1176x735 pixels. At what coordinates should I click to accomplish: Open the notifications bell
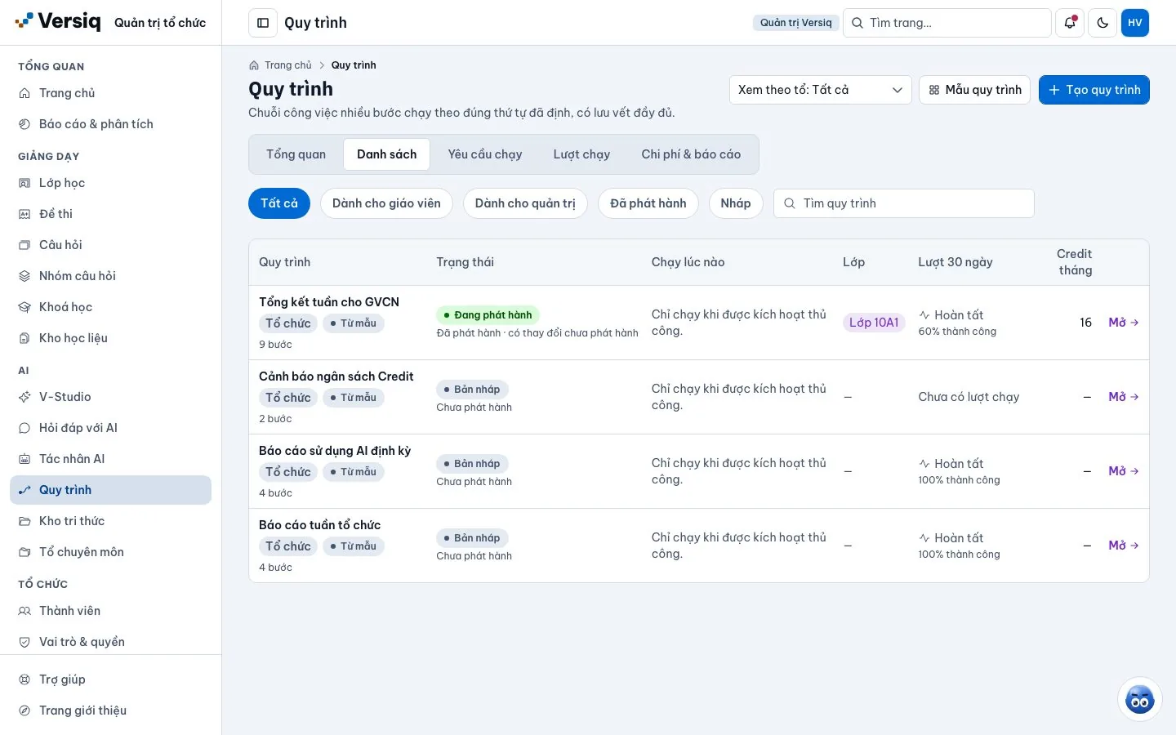[1070, 23]
